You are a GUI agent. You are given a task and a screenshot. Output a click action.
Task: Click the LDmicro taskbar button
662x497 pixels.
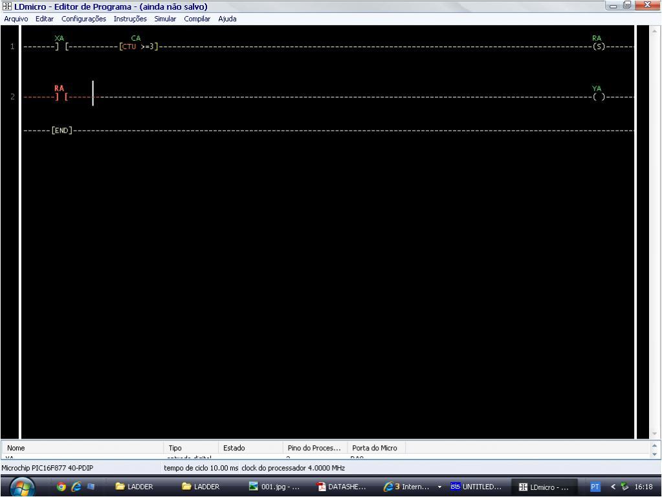[545, 487]
